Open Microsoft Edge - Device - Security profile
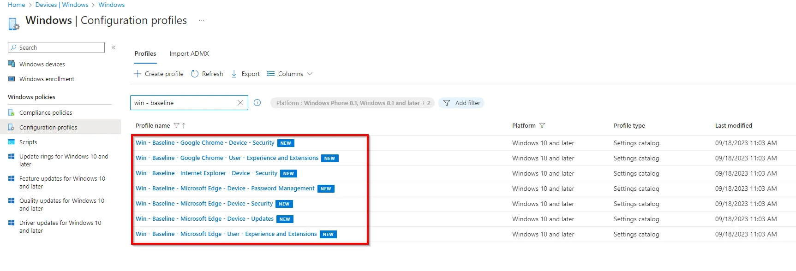This screenshot has height=271, width=796. [x=204, y=204]
